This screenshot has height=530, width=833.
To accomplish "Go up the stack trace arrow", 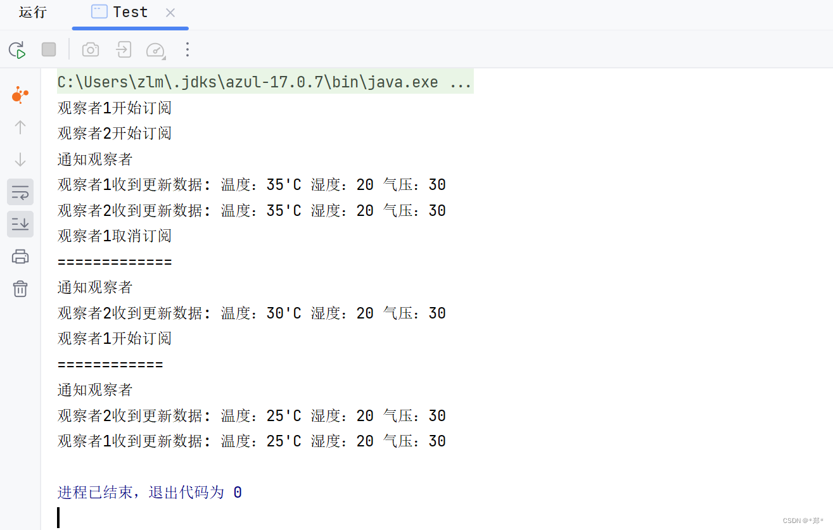I will click(x=20, y=127).
